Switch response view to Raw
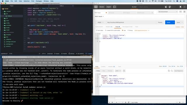187x105 pixels. pyautogui.click(x=104, y=71)
